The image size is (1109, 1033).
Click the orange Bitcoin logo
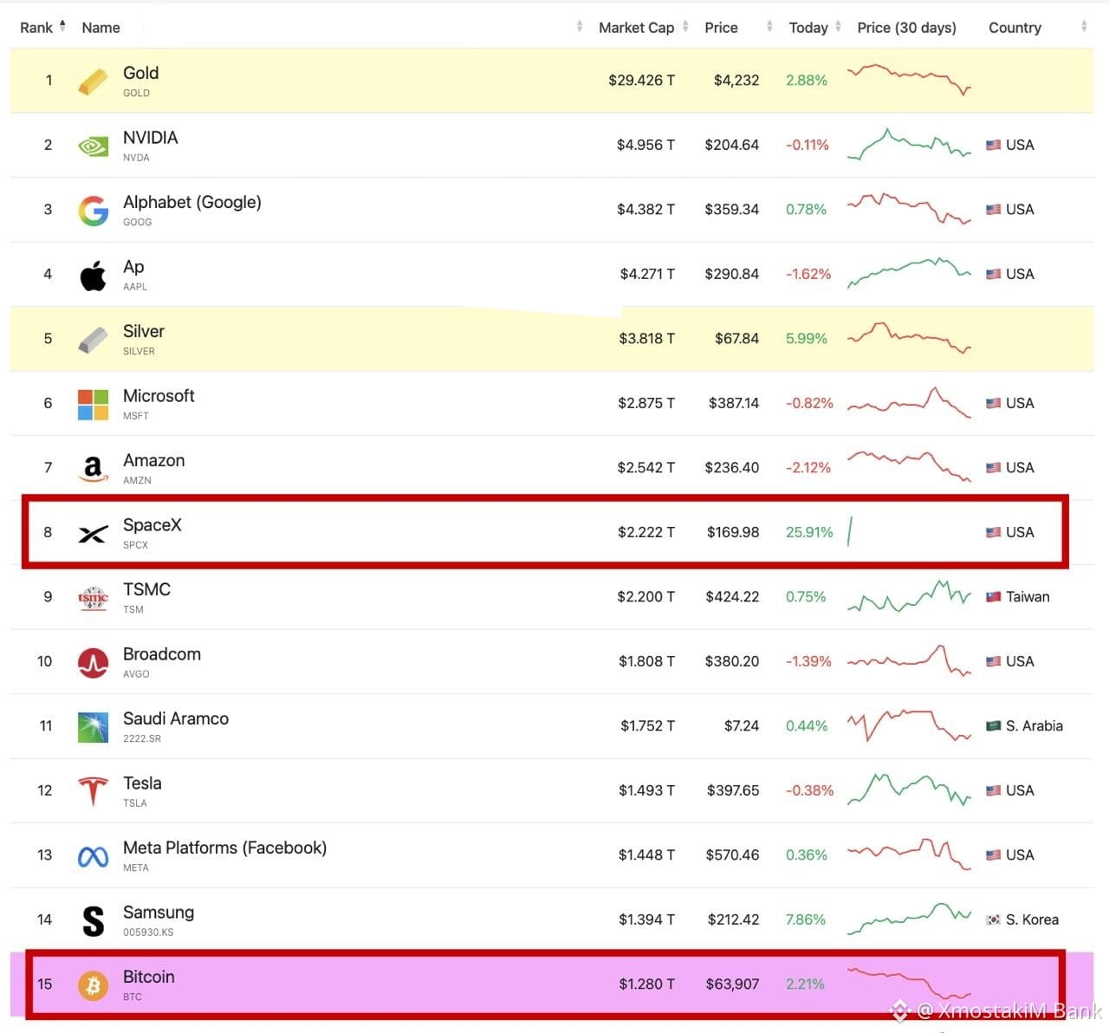coord(93,985)
